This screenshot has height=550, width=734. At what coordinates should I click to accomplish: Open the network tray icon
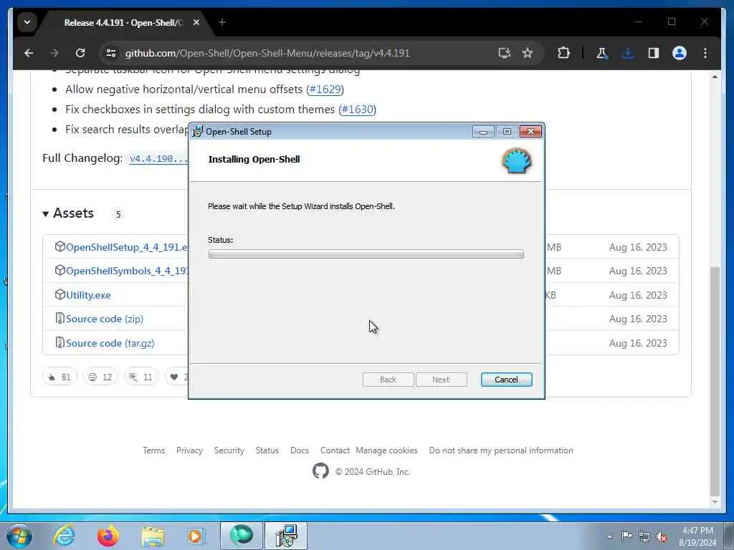tap(644, 536)
